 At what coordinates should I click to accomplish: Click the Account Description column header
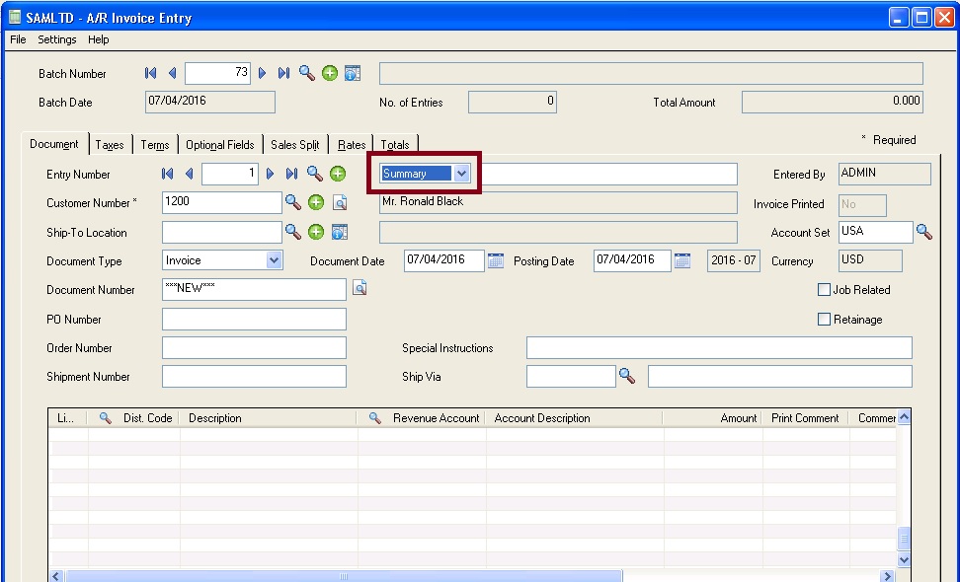[575, 418]
